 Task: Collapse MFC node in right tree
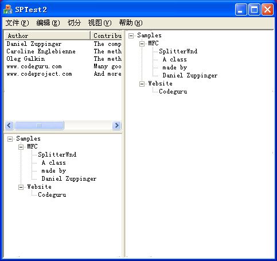click(142, 44)
